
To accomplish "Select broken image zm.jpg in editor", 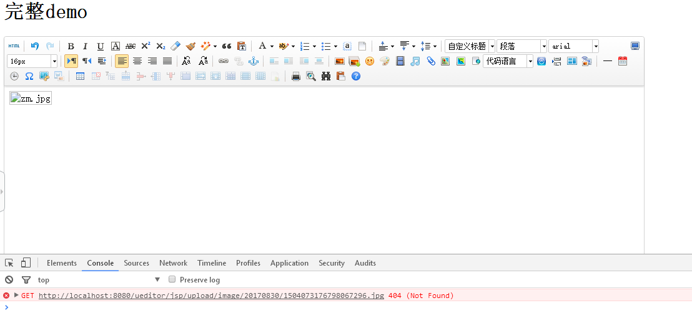I will 31,99.
